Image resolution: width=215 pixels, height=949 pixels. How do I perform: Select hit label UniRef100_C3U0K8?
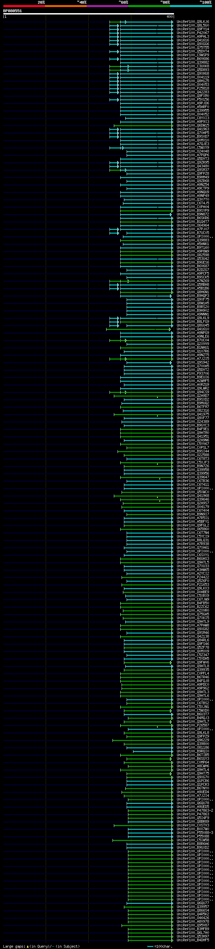(x=193, y=66)
